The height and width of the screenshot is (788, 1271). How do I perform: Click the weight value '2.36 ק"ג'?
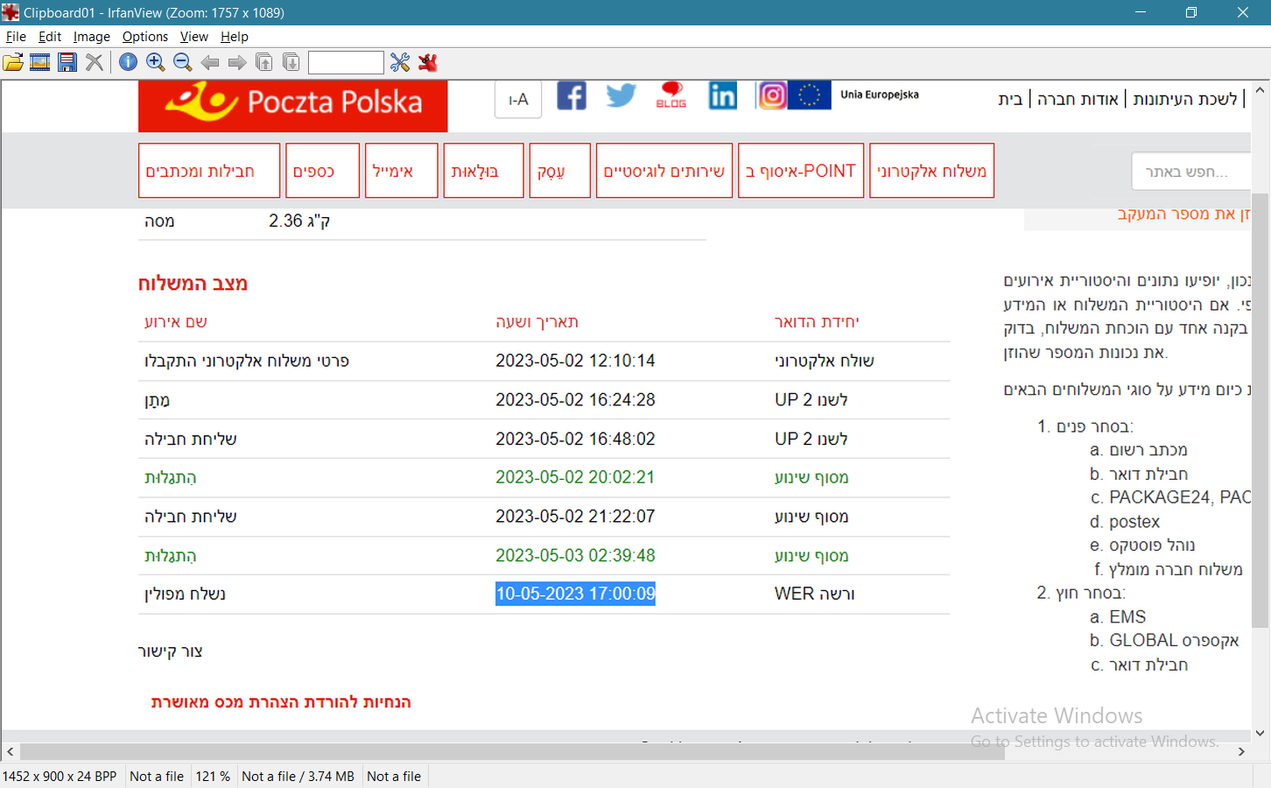pos(299,221)
